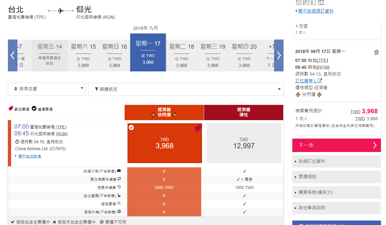
Task: Delete selected flight with trash icon
Action: 376,52
